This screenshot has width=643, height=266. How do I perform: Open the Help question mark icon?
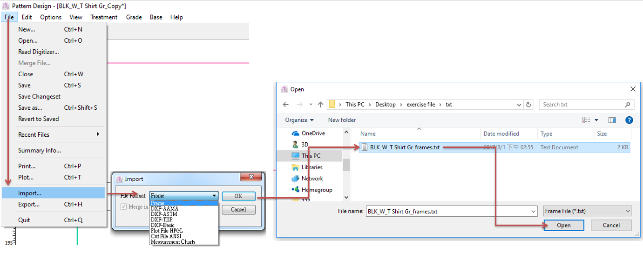pyautogui.click(x=629, y=120)
